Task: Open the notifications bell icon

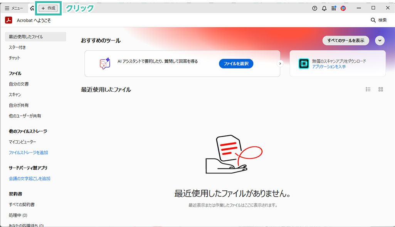Action: (x=324, y=8)
